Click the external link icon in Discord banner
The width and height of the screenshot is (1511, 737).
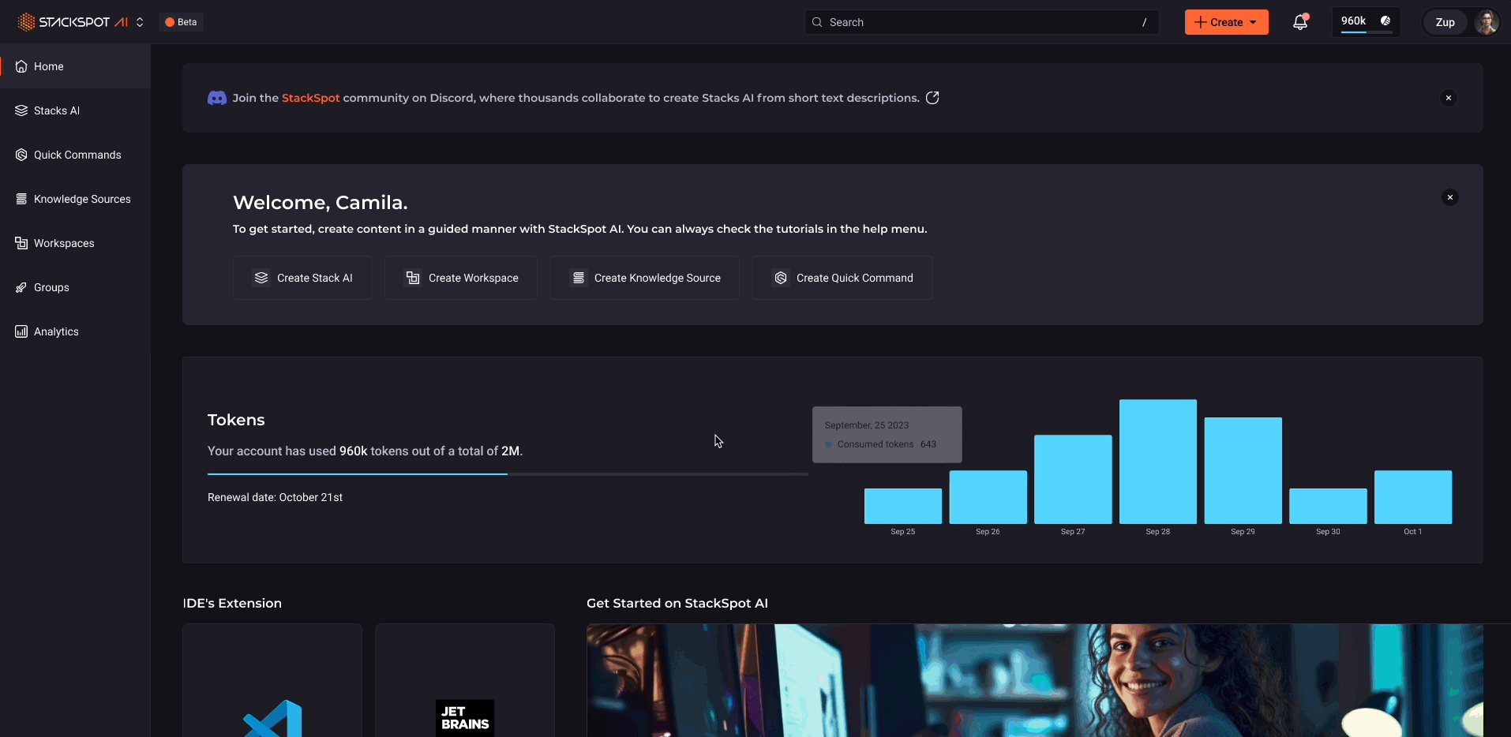point(932,98)
